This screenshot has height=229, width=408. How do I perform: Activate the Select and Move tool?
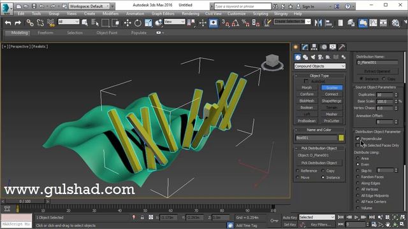coord(127,23)
